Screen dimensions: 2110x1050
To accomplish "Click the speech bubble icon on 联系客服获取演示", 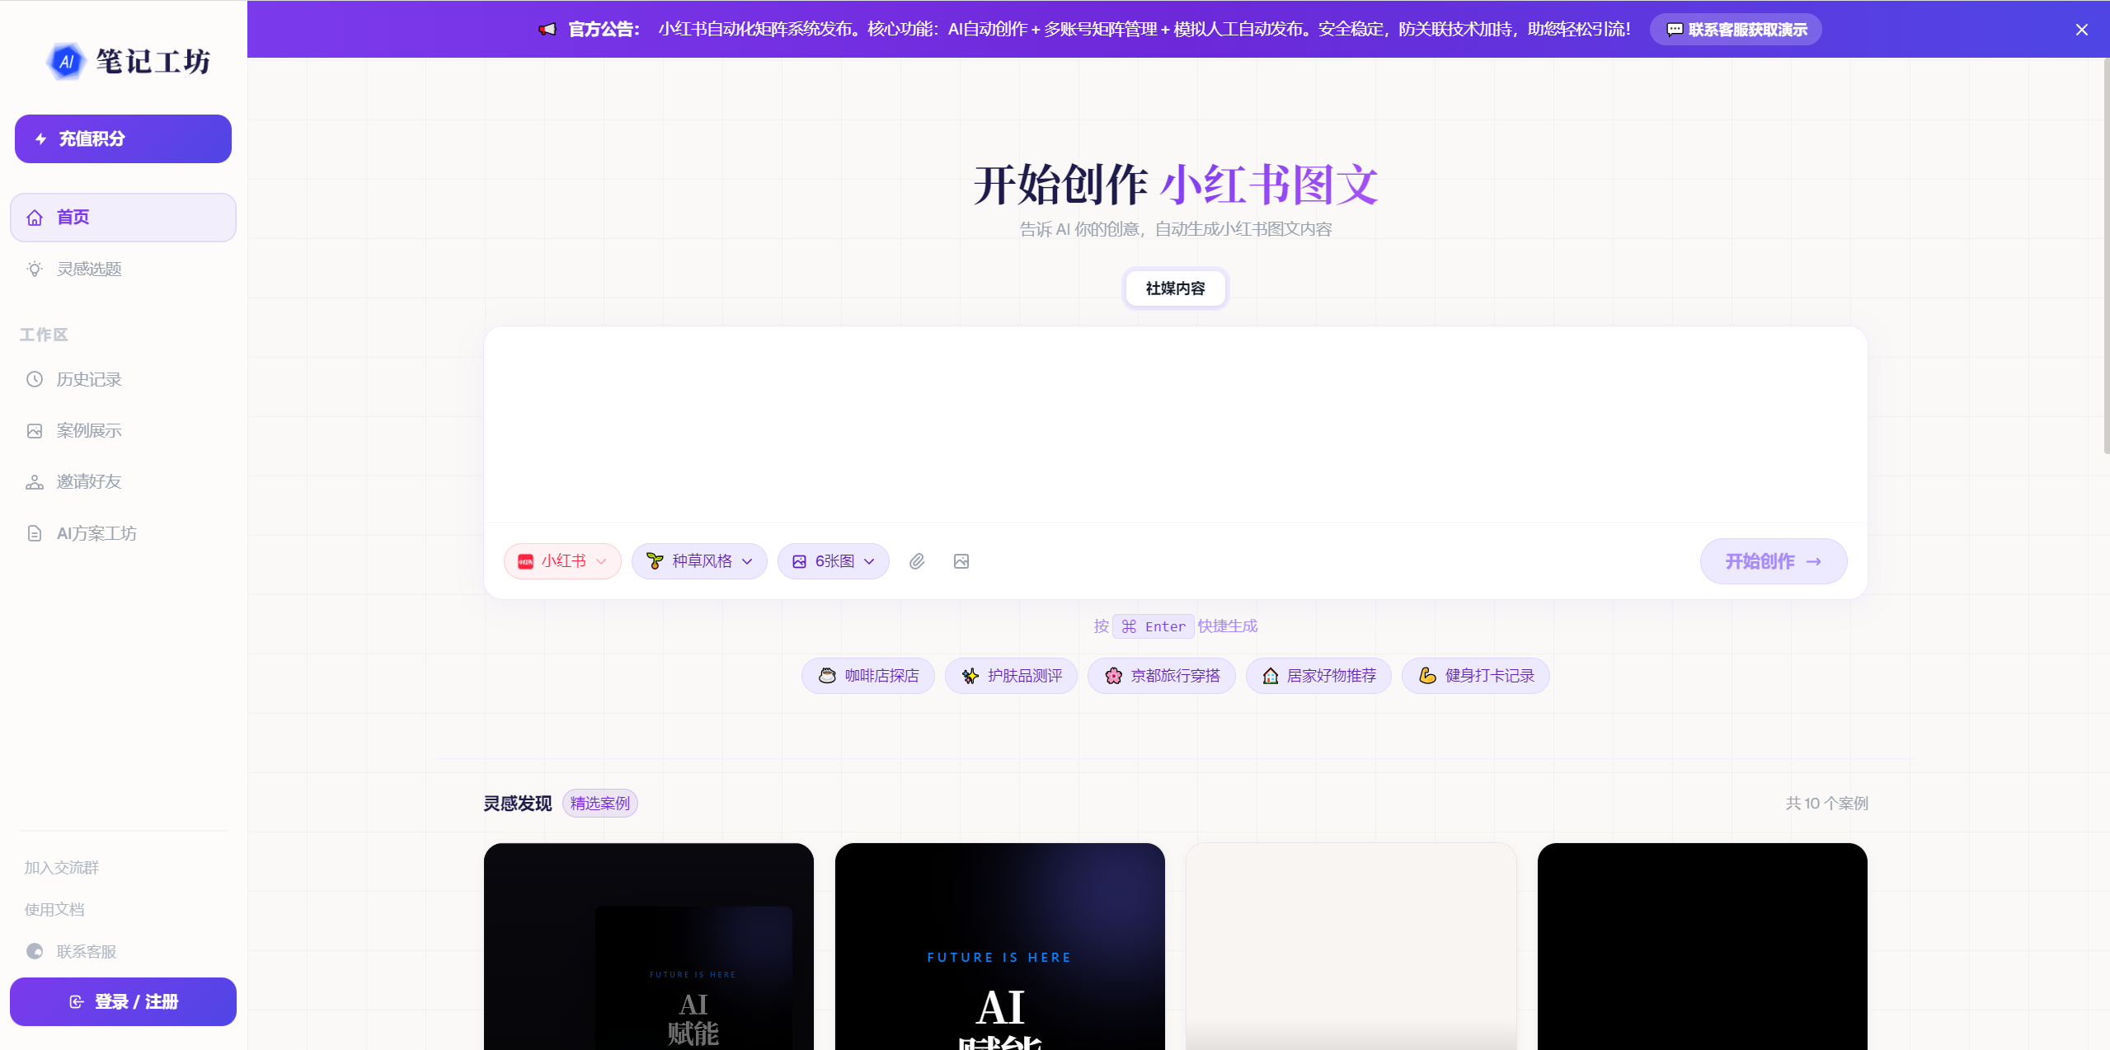I will 1675,30.
